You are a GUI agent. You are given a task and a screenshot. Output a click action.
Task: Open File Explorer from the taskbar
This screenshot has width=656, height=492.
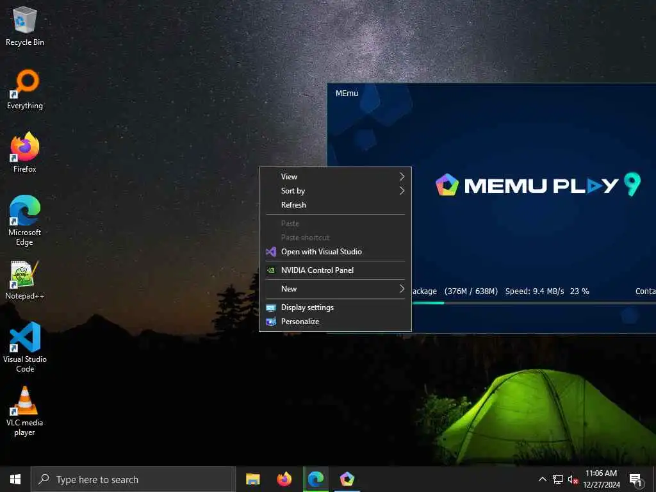[252, 479]
